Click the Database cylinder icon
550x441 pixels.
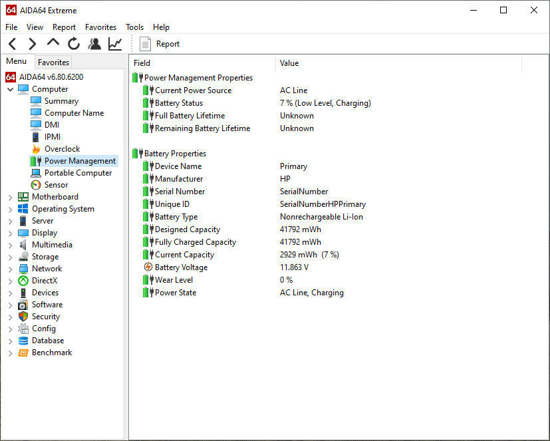[x=23, y=341]
